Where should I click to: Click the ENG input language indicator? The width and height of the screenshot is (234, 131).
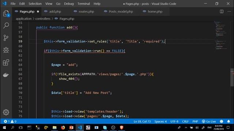210,128
